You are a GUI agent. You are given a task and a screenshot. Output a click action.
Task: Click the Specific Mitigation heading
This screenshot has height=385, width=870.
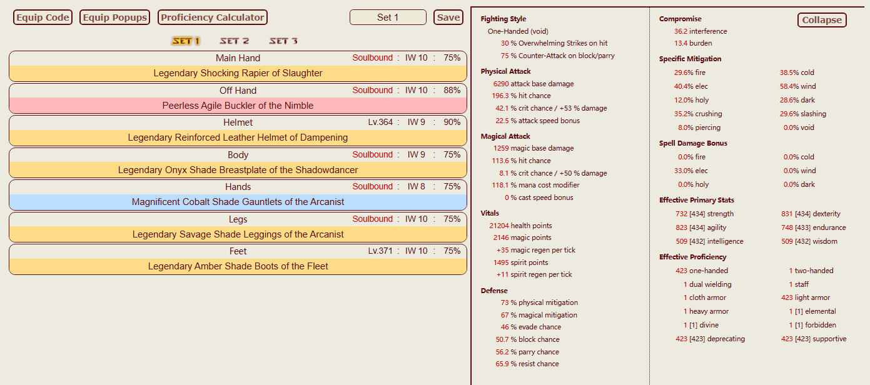coord(690,59)
